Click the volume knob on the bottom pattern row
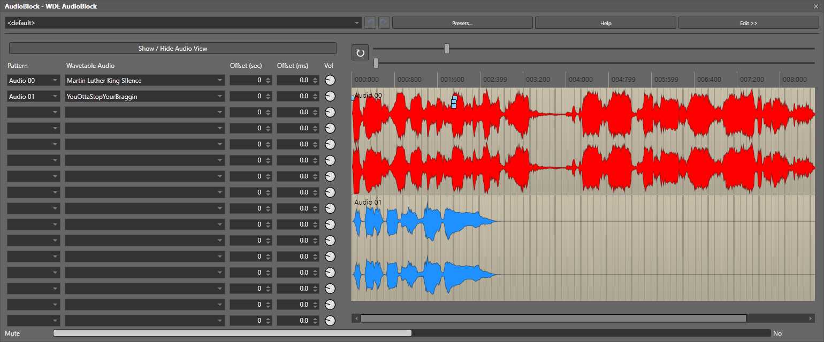Screen dimensions: 824x342 click(330, 320)
